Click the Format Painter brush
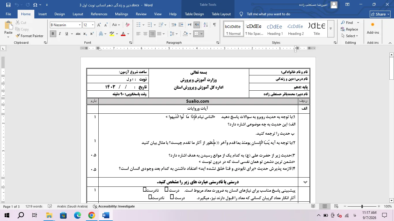This screenshot has width=394, height=221. coord(18,36)
